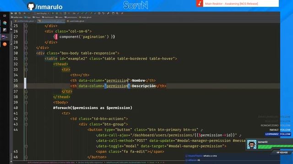
Task: Click the word 'Descripción' on line 36
Action: tap(144, 86)
